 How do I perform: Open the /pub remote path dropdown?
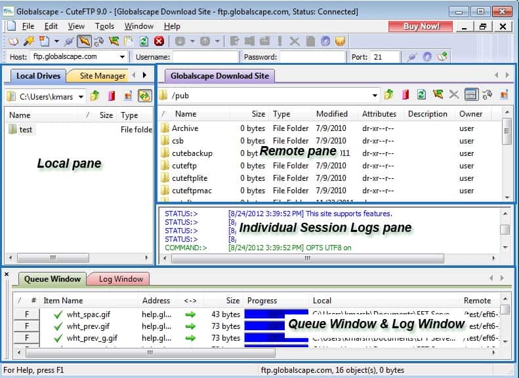point(375,96)
